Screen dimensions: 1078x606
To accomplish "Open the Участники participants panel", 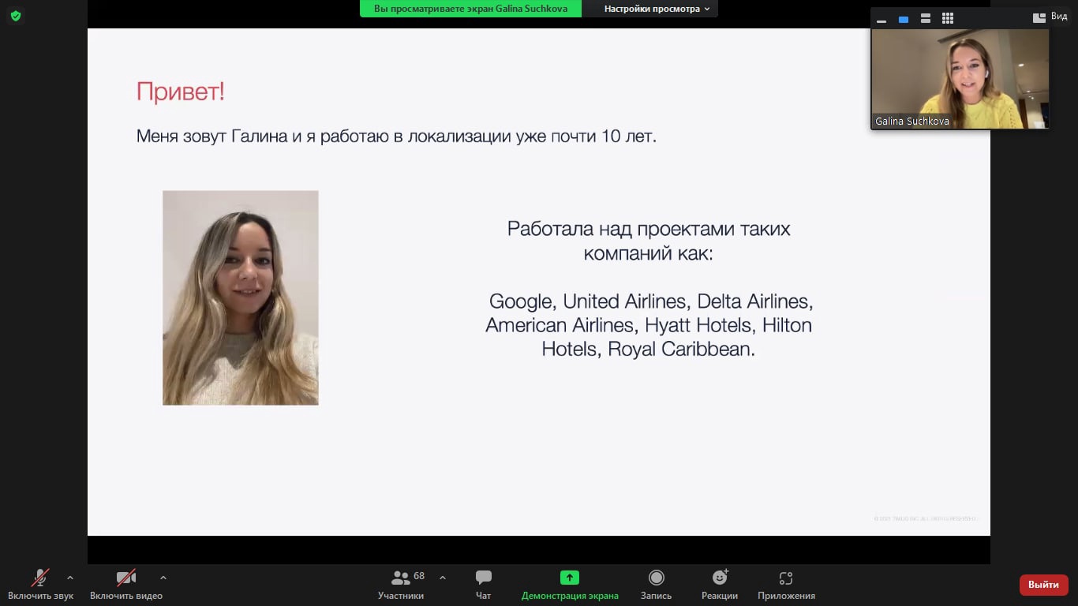I will [x=401, y=585].
